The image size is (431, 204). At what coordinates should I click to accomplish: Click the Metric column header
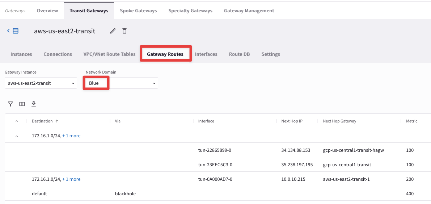click(411, 121)
